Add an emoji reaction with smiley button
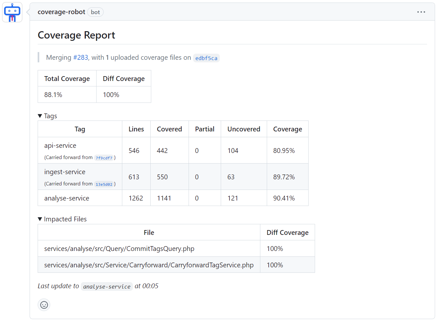This screenshot has height=321, width=437. coord(44,305)
